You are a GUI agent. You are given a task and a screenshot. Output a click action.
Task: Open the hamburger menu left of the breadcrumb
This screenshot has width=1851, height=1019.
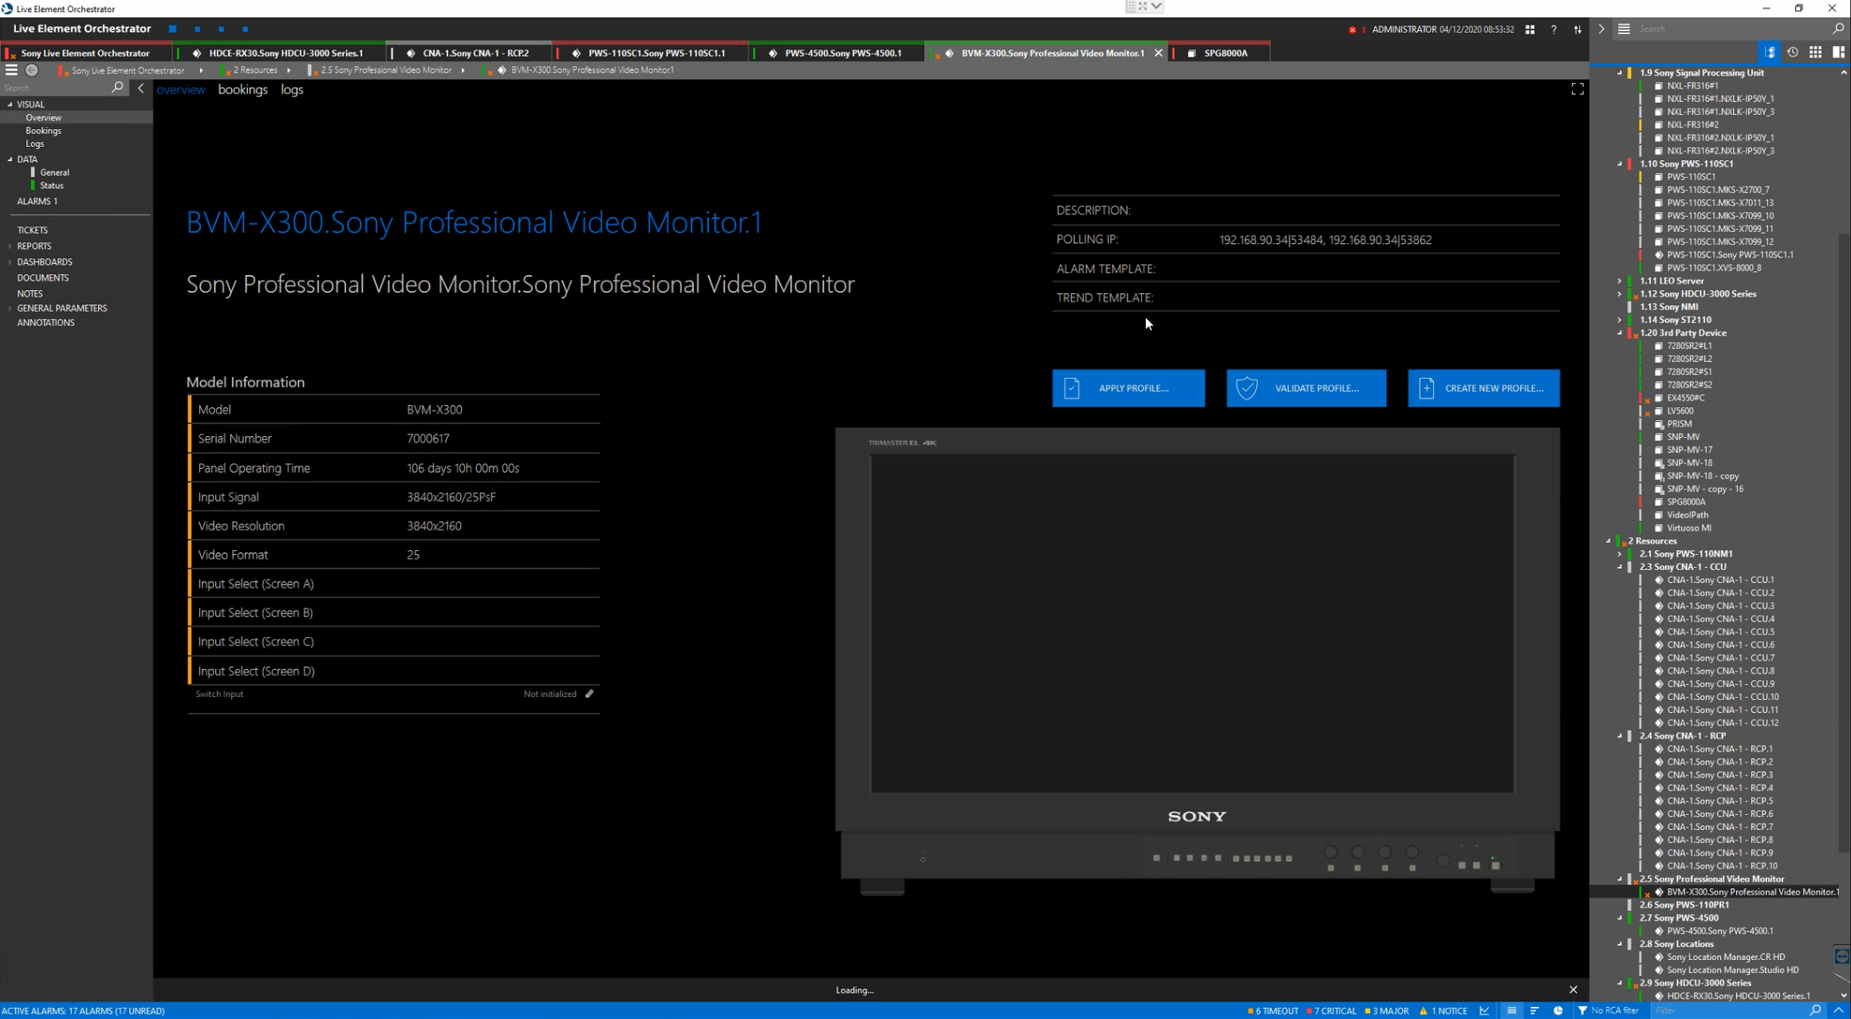tap(11, 70)
